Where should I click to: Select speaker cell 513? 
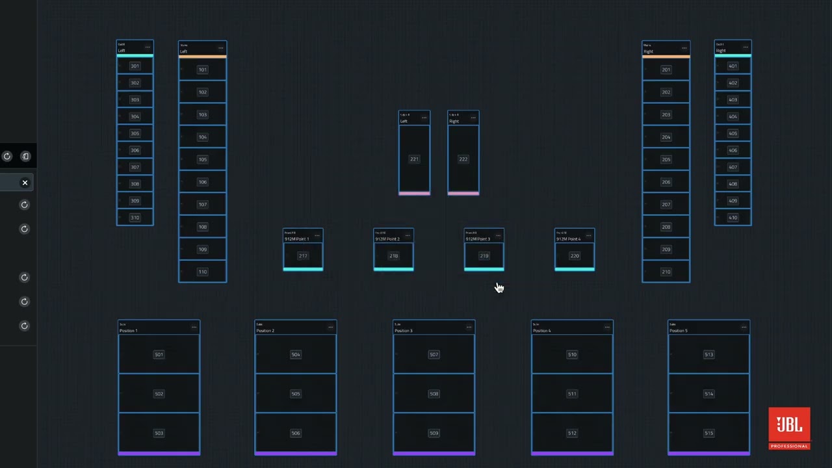pos(708,354)
